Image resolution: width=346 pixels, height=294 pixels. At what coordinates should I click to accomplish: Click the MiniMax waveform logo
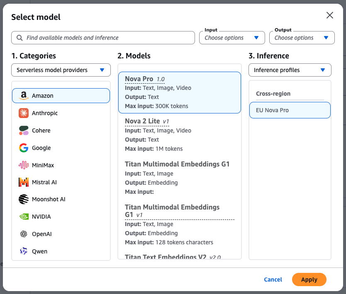pos(24,165)
